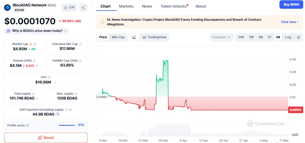Select the All time range

[278, 37]
